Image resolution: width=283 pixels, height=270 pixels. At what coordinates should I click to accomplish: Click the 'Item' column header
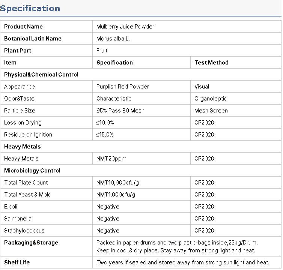click(46, 63)
